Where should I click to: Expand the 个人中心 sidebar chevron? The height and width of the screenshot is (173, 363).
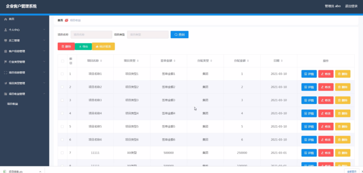(44, 30)
